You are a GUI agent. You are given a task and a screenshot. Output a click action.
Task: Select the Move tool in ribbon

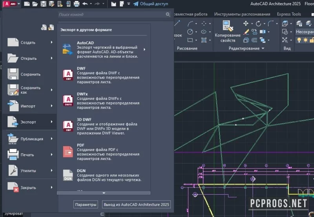click(x=246, y=24)
